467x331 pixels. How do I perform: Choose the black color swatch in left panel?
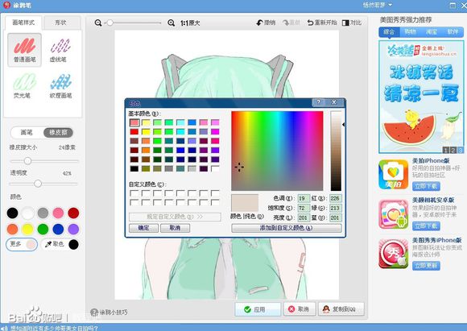point(12,213)
